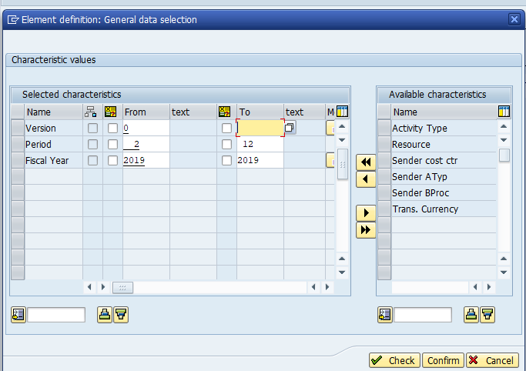Click the Period From input field

[145, 145]
